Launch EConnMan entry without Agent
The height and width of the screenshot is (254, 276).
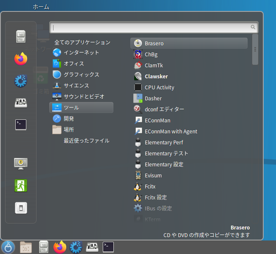point(189,120)
